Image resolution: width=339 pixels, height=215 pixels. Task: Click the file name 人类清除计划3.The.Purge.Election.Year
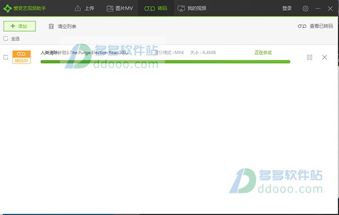[x=85, y=52]
